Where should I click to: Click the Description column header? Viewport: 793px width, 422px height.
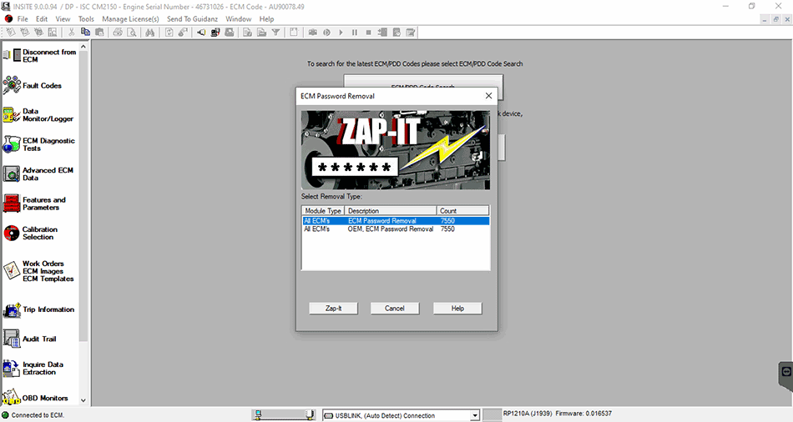391,211
